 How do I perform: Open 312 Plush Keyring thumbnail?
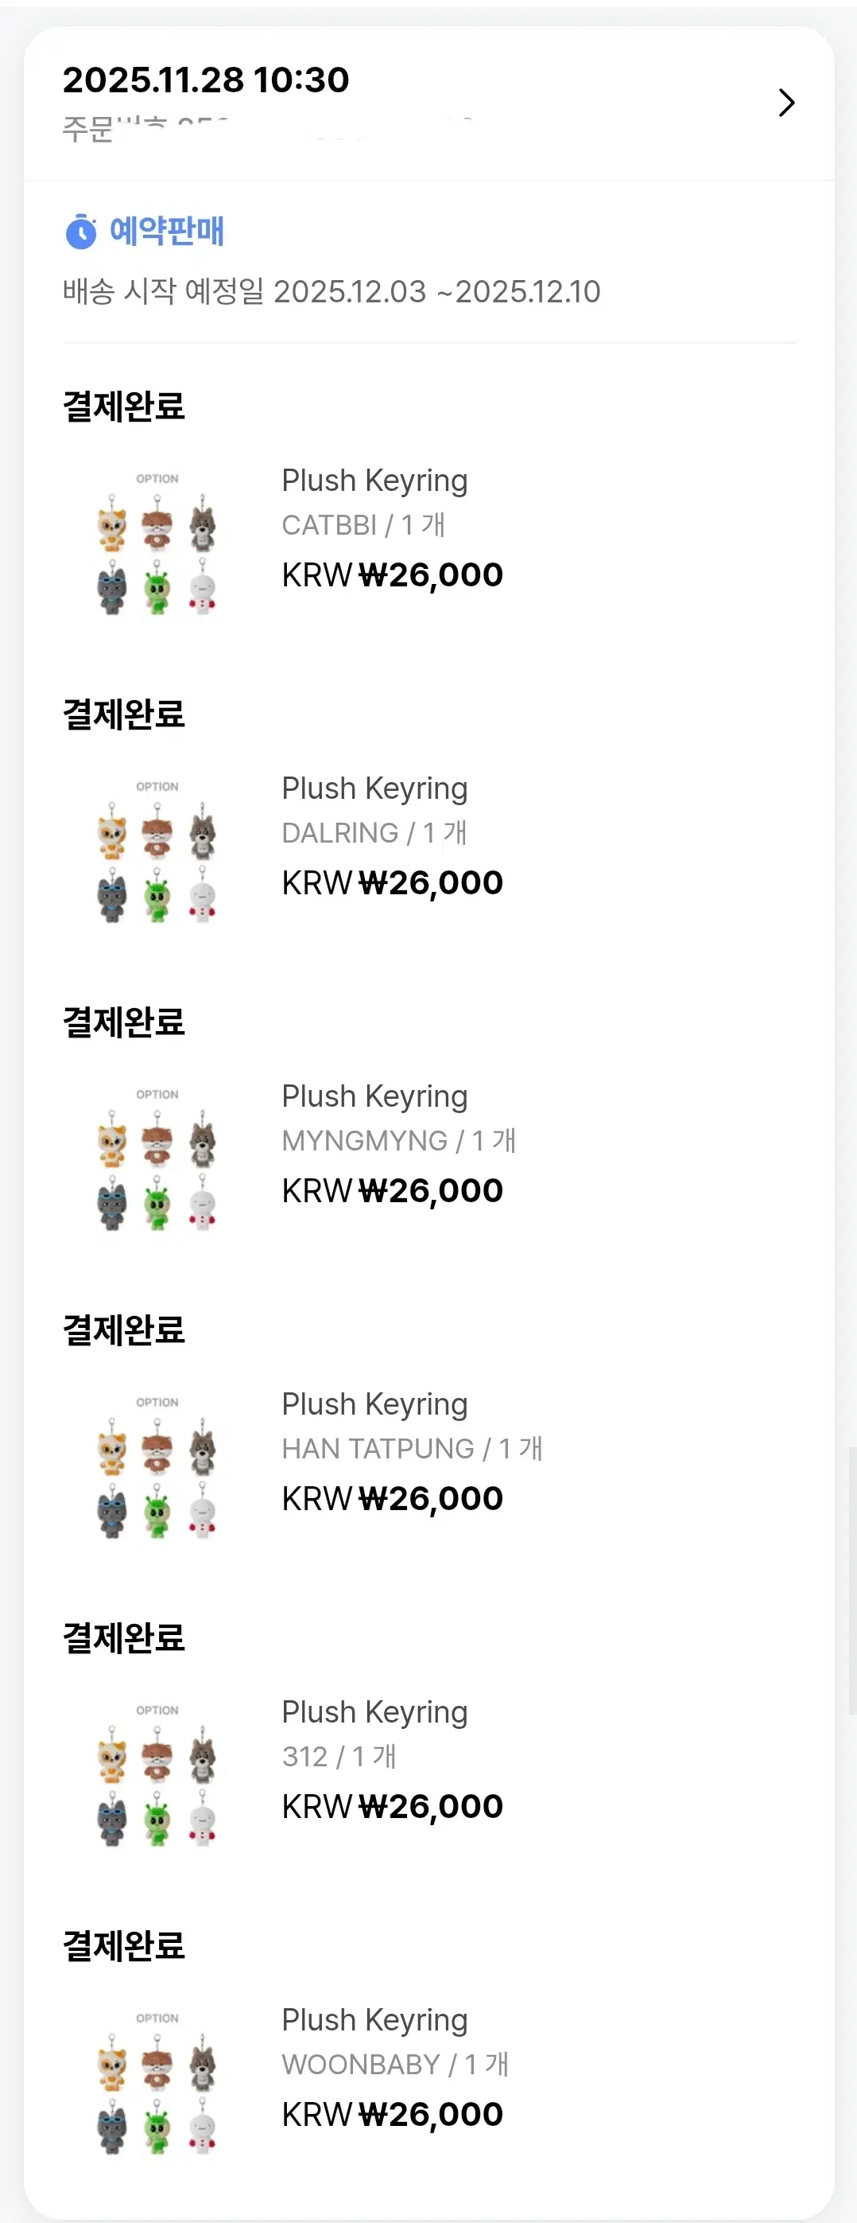point(157,1774)
